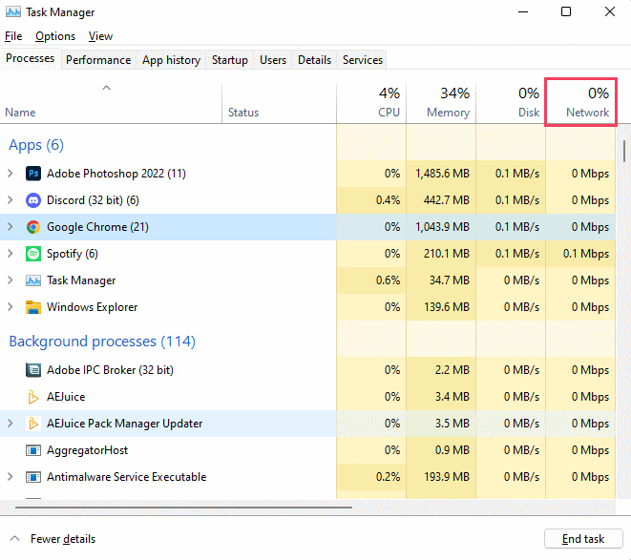Click the vertical scrollbar thumb

[624, 151]
